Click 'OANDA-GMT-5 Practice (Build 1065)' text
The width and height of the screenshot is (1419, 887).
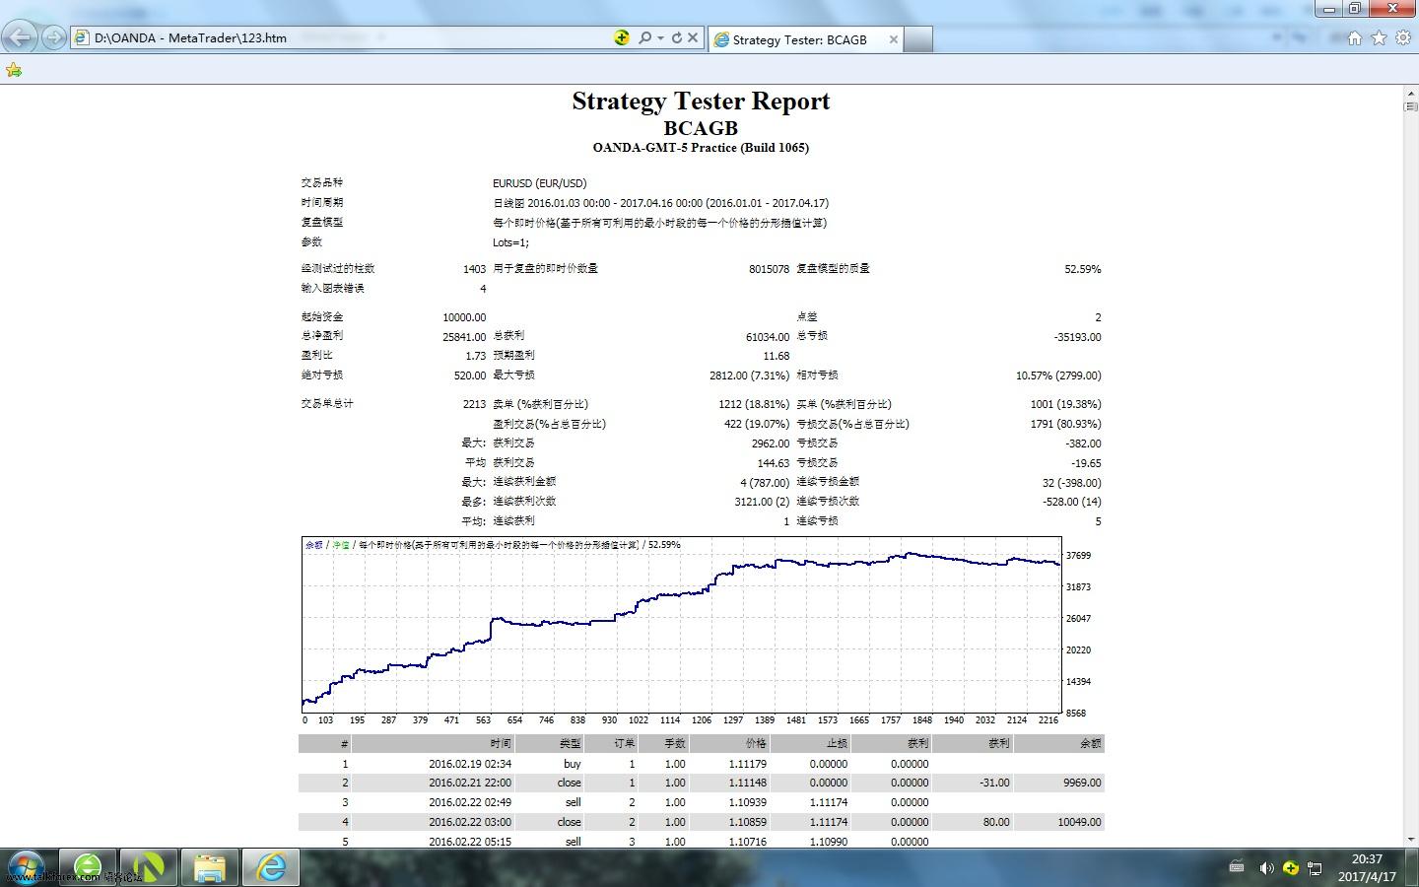pyautogui.click(x=701, y=148)
